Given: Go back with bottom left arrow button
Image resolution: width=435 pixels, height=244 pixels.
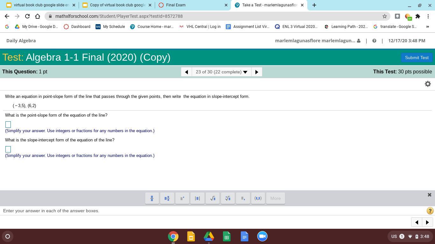Looking at the screenshot, I should pyautogui.click(x=417, y=222).
